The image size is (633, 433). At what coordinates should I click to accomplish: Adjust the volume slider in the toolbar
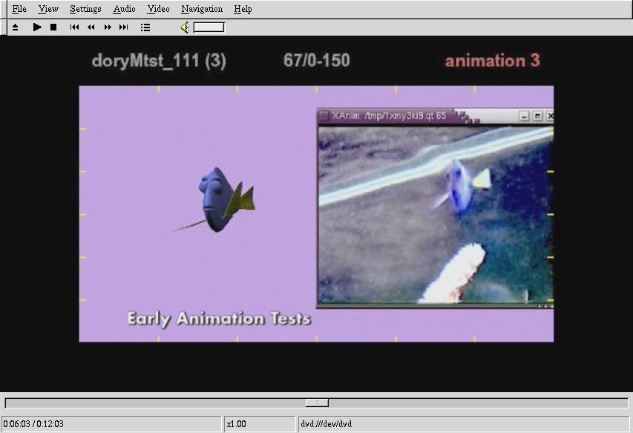tap(209, 27)
